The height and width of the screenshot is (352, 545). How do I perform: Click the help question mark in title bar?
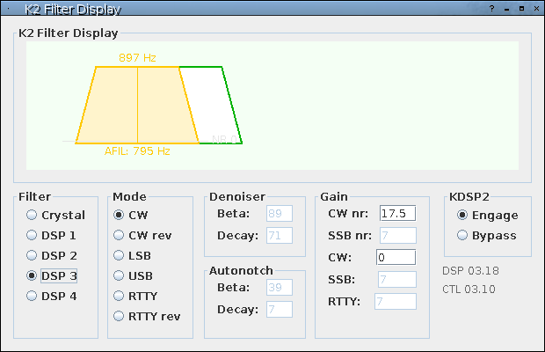(x=492, y=8)
